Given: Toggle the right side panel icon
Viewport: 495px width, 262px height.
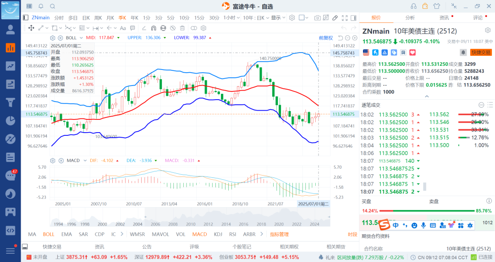Looking at the screenshot, I should 353,18.
